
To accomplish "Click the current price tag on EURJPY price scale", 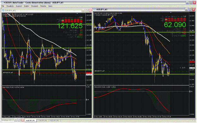I will click(x=89, y=75).
